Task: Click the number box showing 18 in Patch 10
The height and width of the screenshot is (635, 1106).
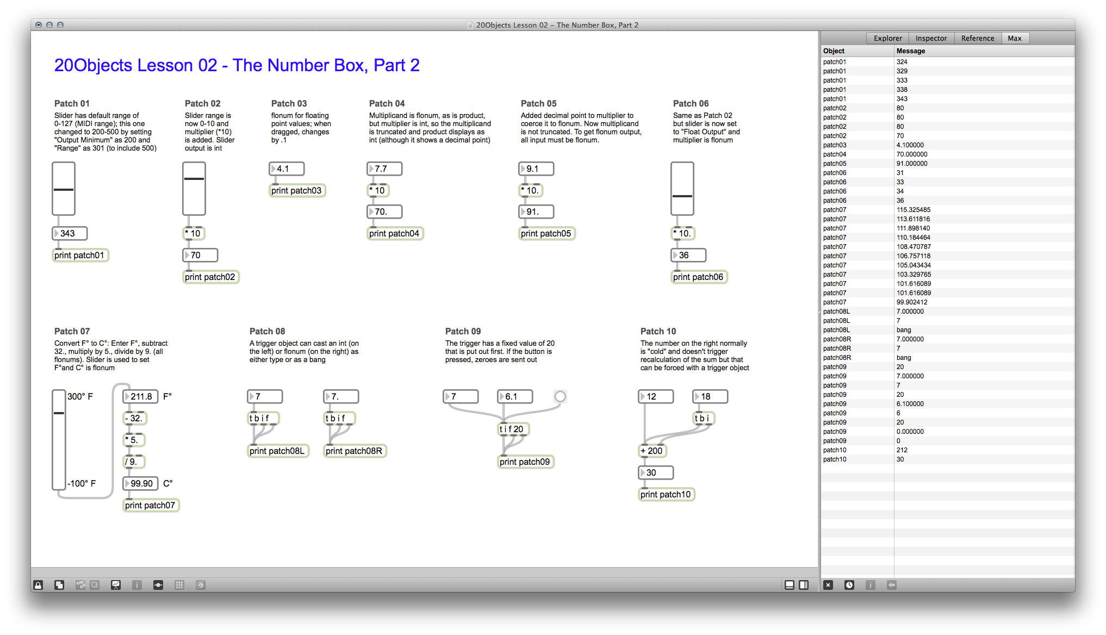Action: 710,396
